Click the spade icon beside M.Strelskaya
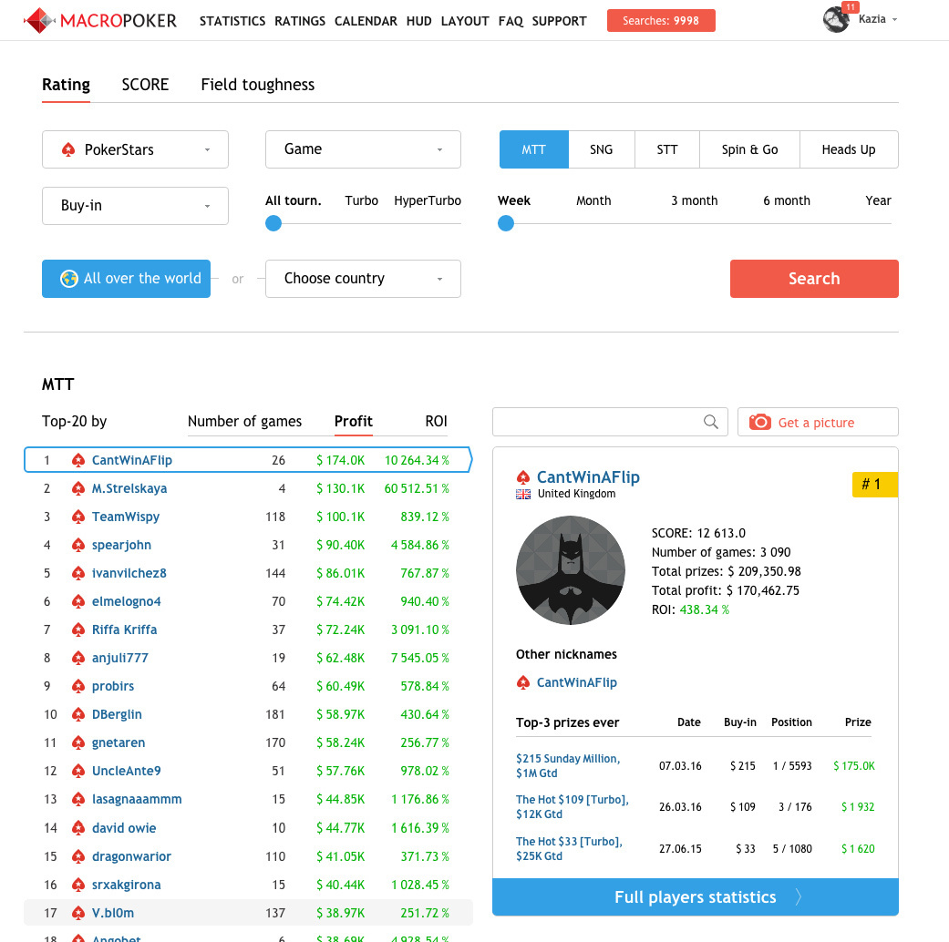The width and height of the screenshot is (949, 942). pos(78,488)
